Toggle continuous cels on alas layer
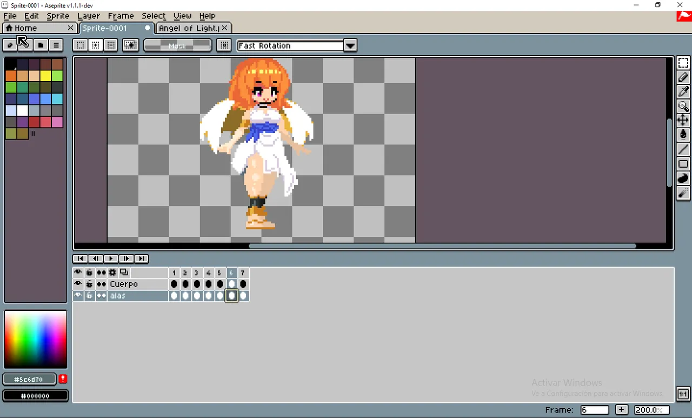This screenshot has width=692, height=418. coord(101,296)
